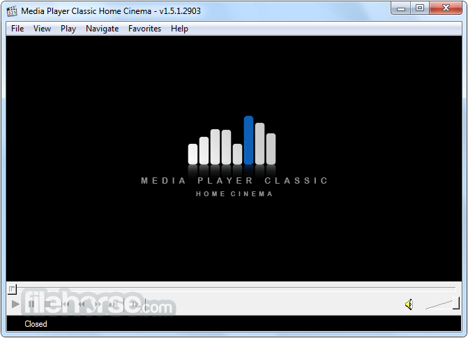Stop playback with the Stop button

[48, 304]
